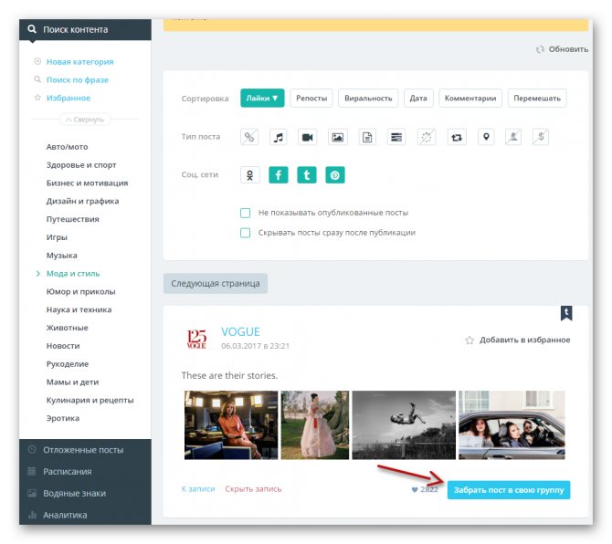
Task: Click the chart icon beside Аналитика
Action: (32, 515)
